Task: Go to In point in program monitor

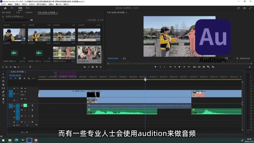Action: tap(170, 67)
